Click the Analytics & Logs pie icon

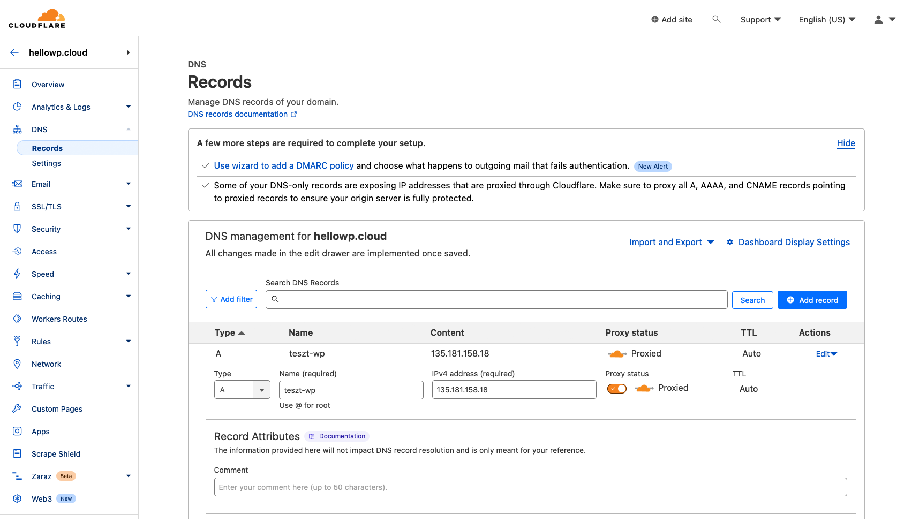coord(17,107)
